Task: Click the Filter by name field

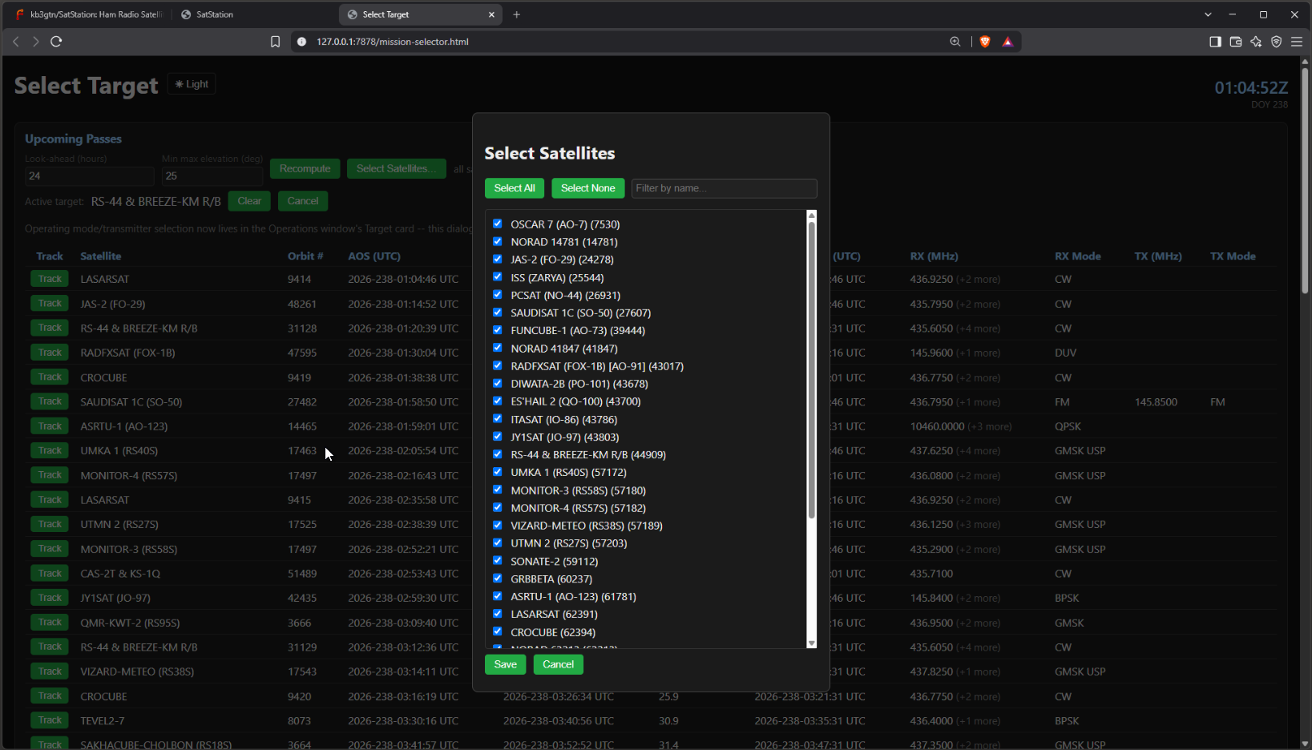Action: point(725,188)
